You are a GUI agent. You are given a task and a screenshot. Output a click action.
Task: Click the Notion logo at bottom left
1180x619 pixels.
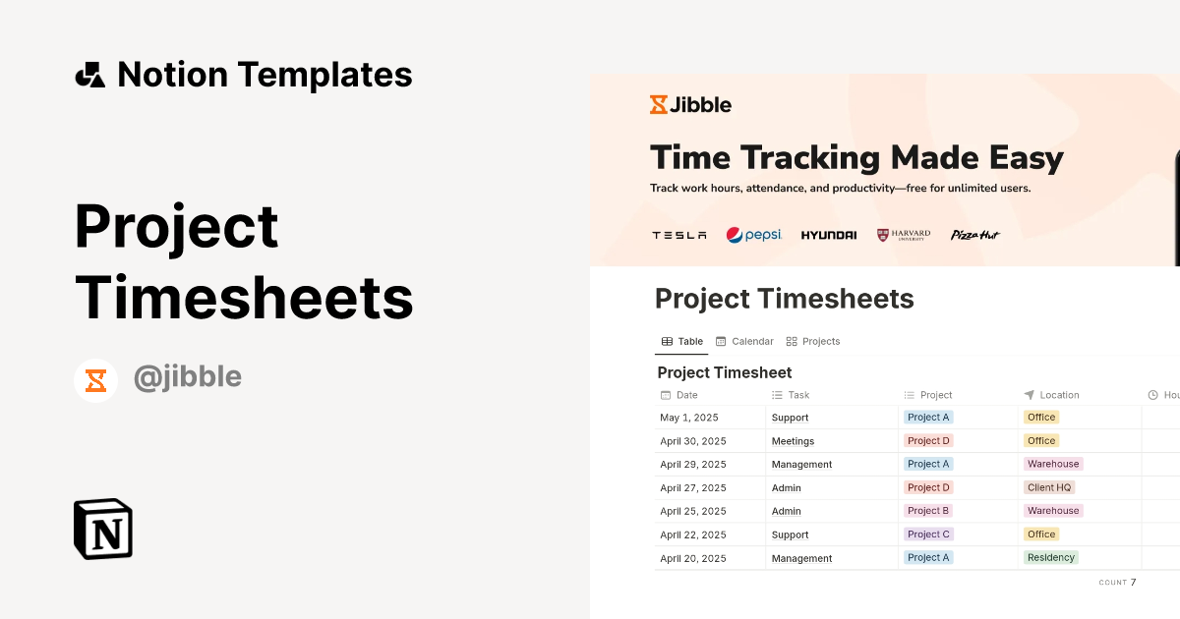click(x=102, y=530)
